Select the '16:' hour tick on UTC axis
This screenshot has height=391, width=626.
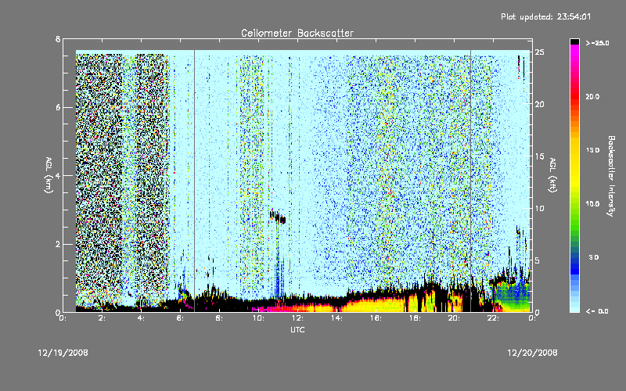tap(376, 318)
